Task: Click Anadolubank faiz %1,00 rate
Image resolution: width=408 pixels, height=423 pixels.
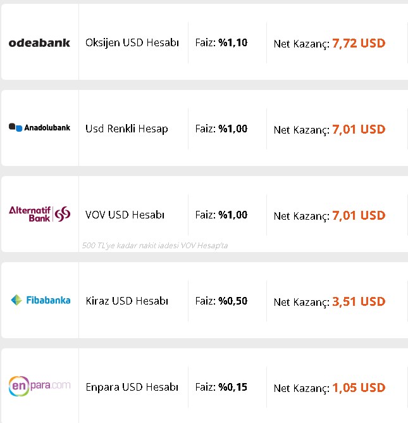Action: (x=221, y=129)
